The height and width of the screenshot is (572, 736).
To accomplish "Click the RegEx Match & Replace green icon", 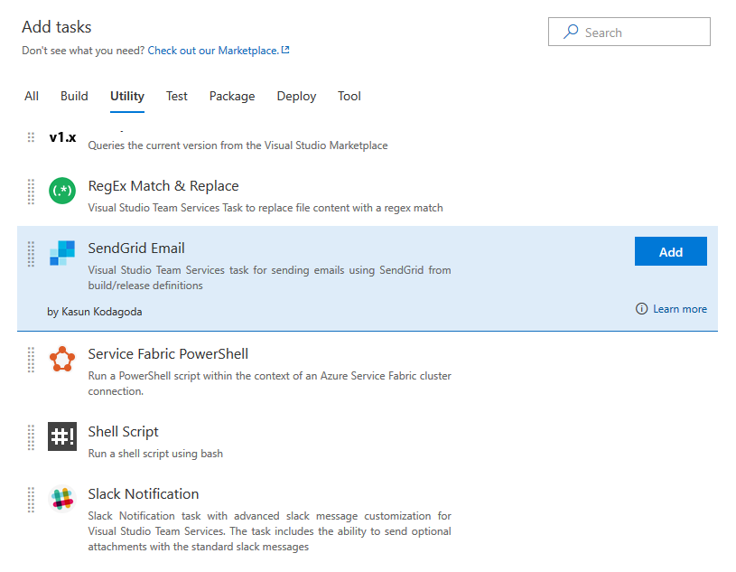I will click(x=62, y=191).
